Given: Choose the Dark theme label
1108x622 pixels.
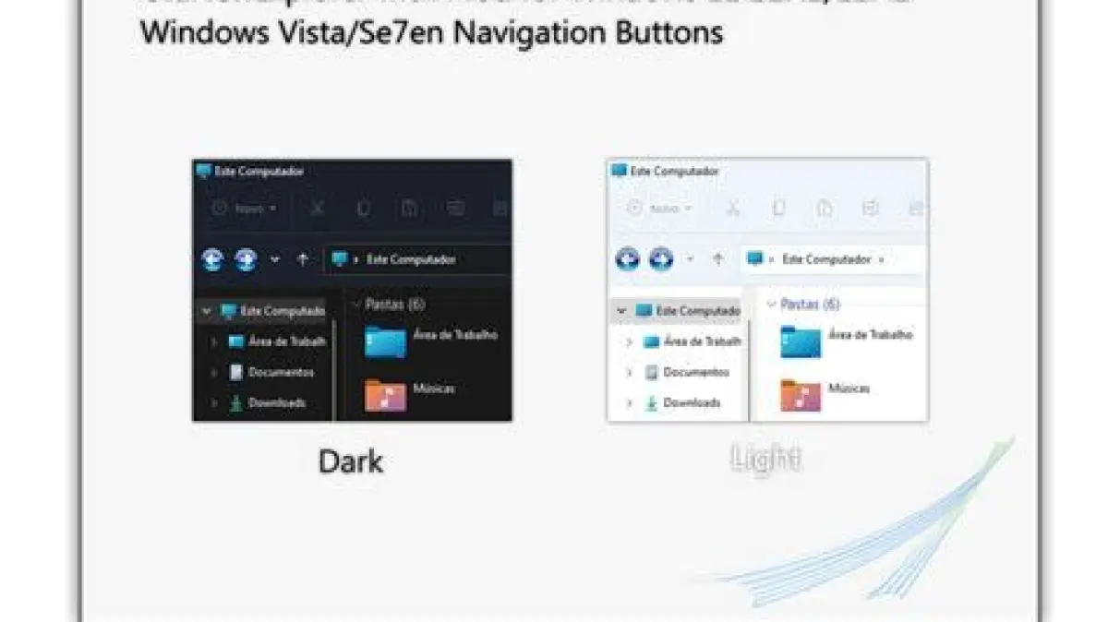Looking at the screenshot, I should tap(351, 461).
